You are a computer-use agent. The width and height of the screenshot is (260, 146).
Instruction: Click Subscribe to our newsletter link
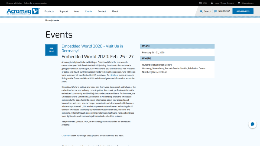35,3
